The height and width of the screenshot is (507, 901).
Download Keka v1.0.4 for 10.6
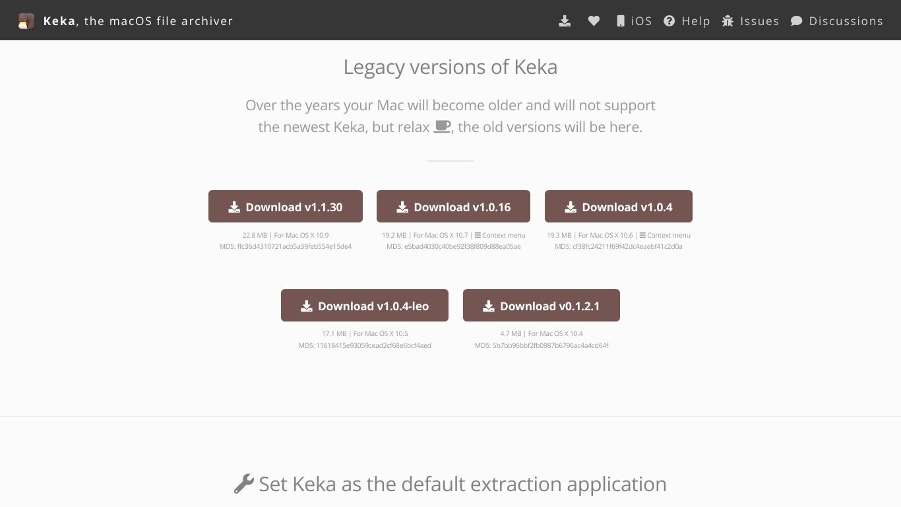click(x=619, y=207)
